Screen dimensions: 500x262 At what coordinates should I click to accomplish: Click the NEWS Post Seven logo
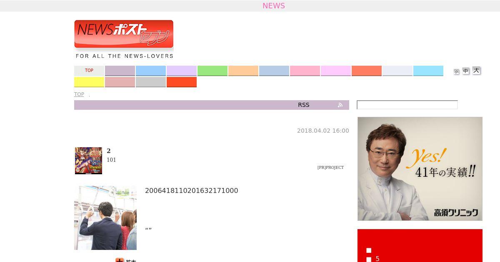coord(124,34)
